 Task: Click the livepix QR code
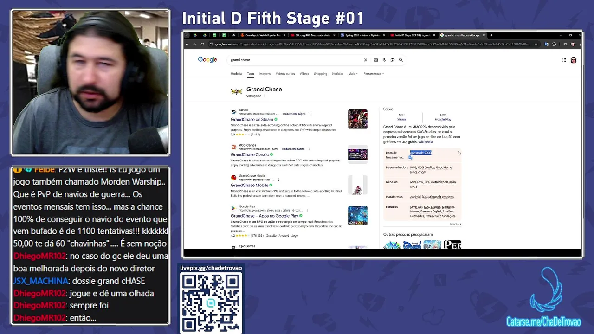(211, 302)
